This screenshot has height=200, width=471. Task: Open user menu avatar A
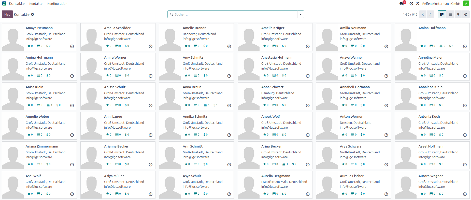coord(466,4)
